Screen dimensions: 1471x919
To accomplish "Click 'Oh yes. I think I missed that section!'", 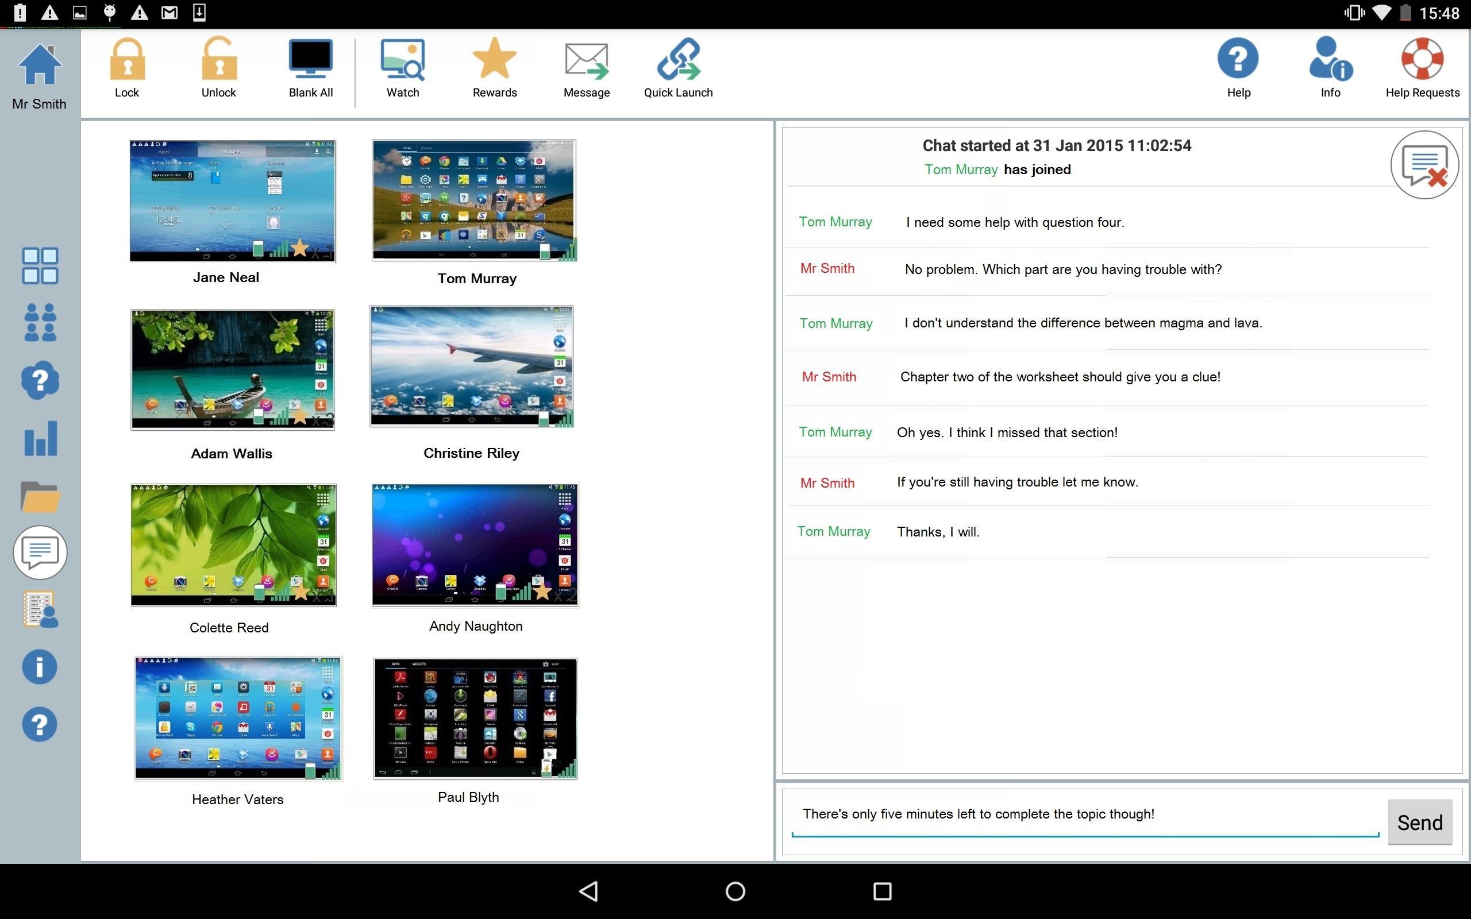I will (1007, 433).
